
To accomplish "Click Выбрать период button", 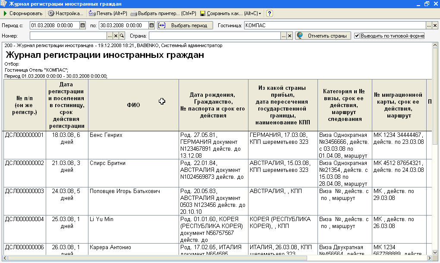I will [185, 25].
